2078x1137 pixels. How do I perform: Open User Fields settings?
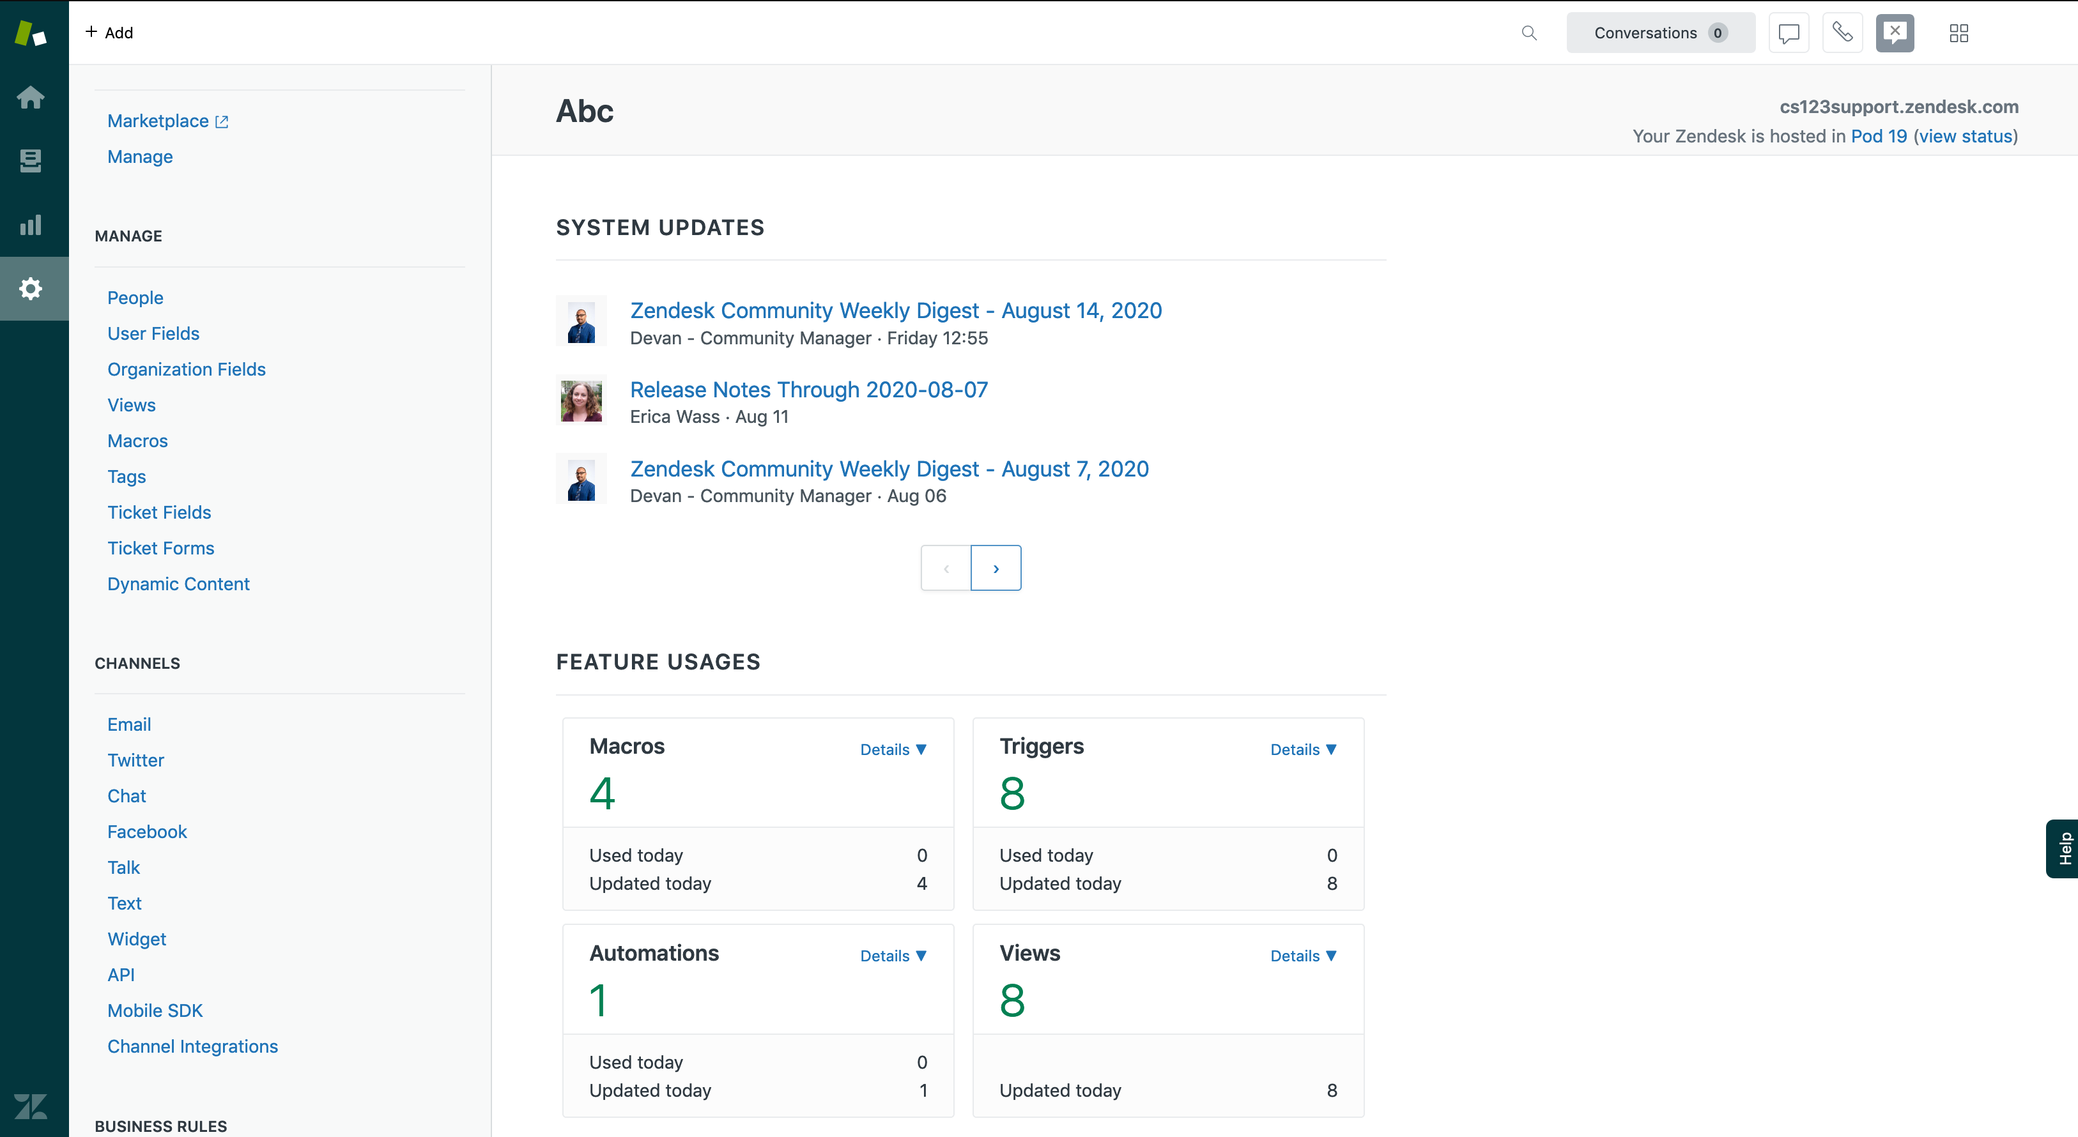[153, 333]
